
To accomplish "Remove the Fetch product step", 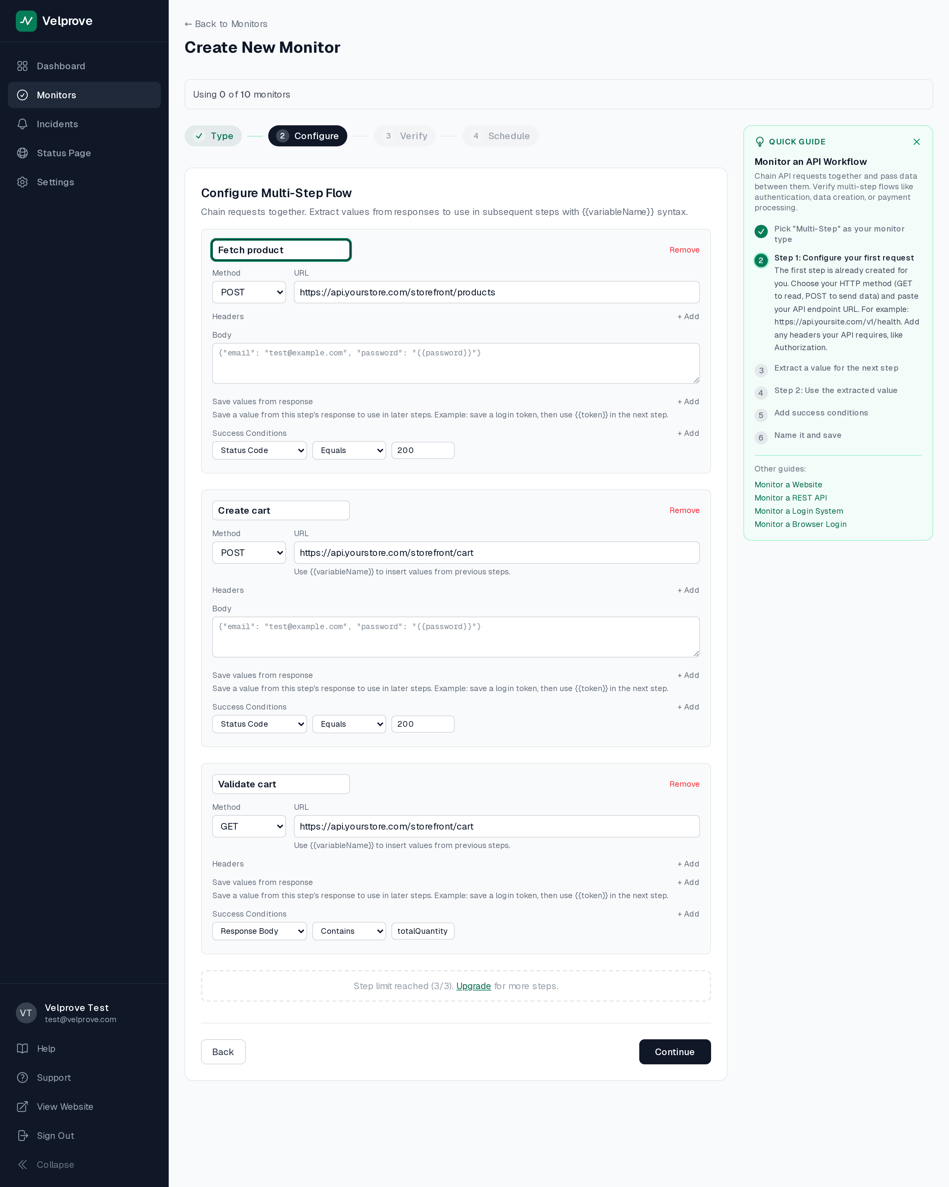I will pyautogui.click(x=684, y=250).
